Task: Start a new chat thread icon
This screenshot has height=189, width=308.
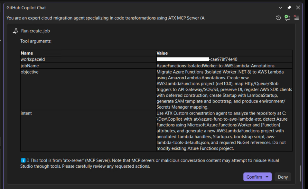Action: coord(287,18)
